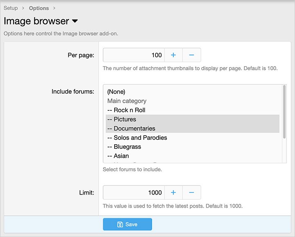
Task: Open the Options breadcrumb link
Action: click(x=39, y=8)
